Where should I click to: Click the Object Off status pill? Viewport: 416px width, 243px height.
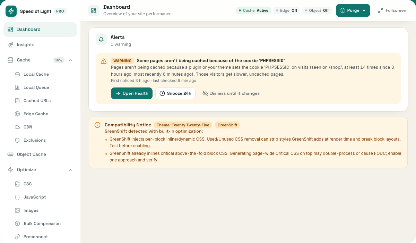[x=317, y=10]
